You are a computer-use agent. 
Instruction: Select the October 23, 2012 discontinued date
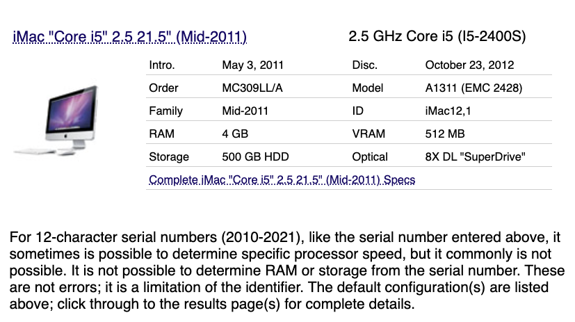pos(469,65)
